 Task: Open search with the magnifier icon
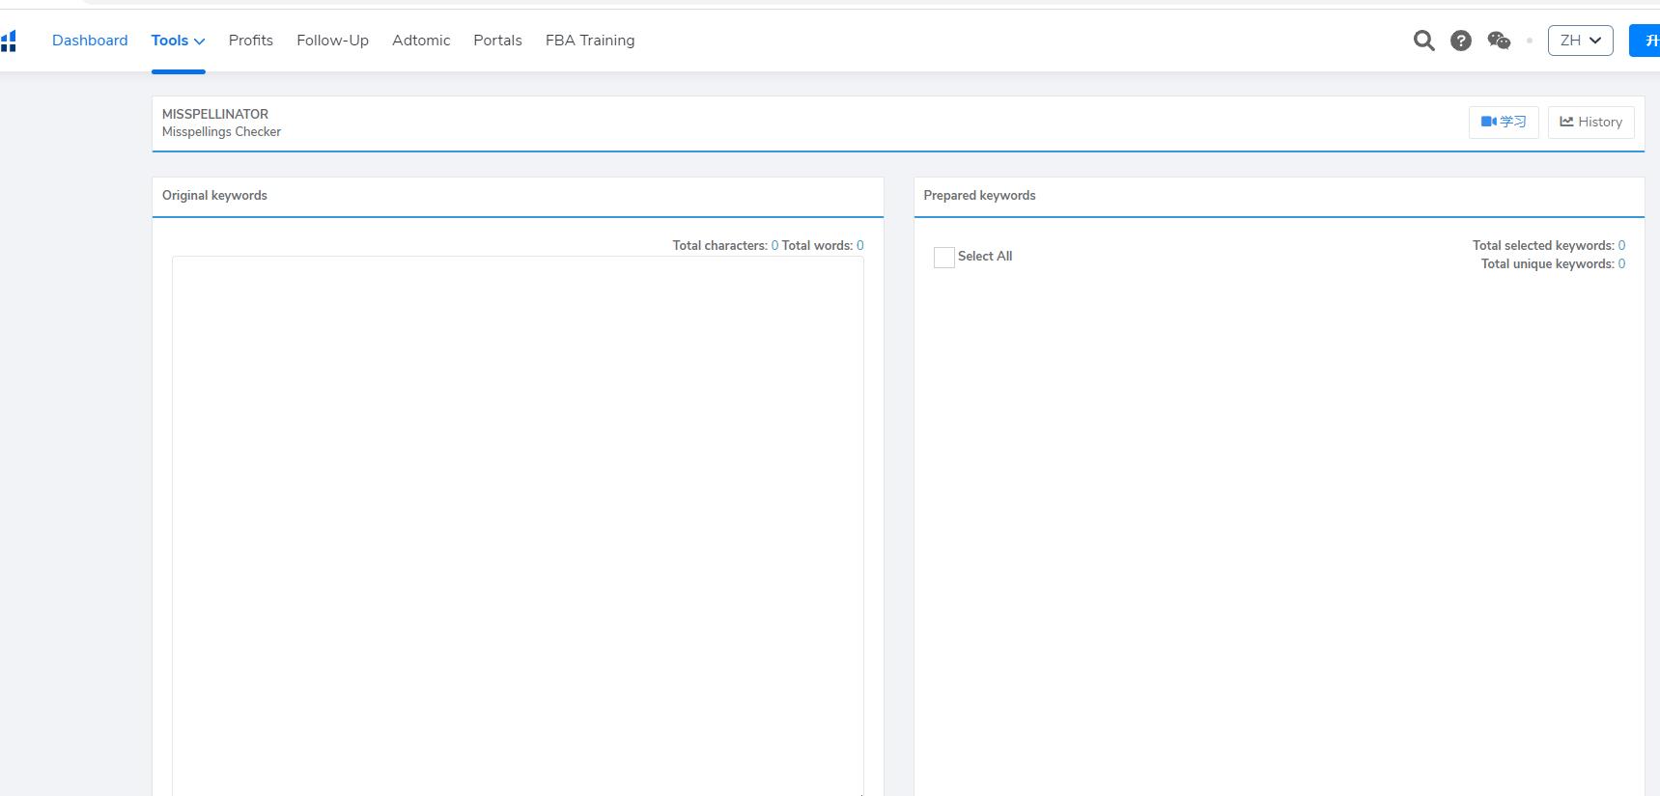1423,41
